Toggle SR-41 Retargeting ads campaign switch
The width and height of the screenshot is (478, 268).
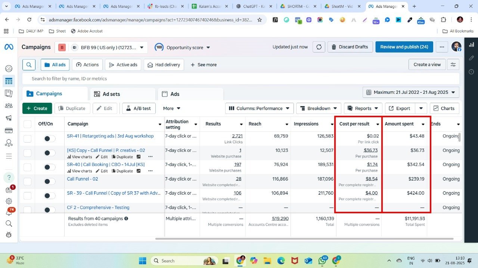coord(49,138)
